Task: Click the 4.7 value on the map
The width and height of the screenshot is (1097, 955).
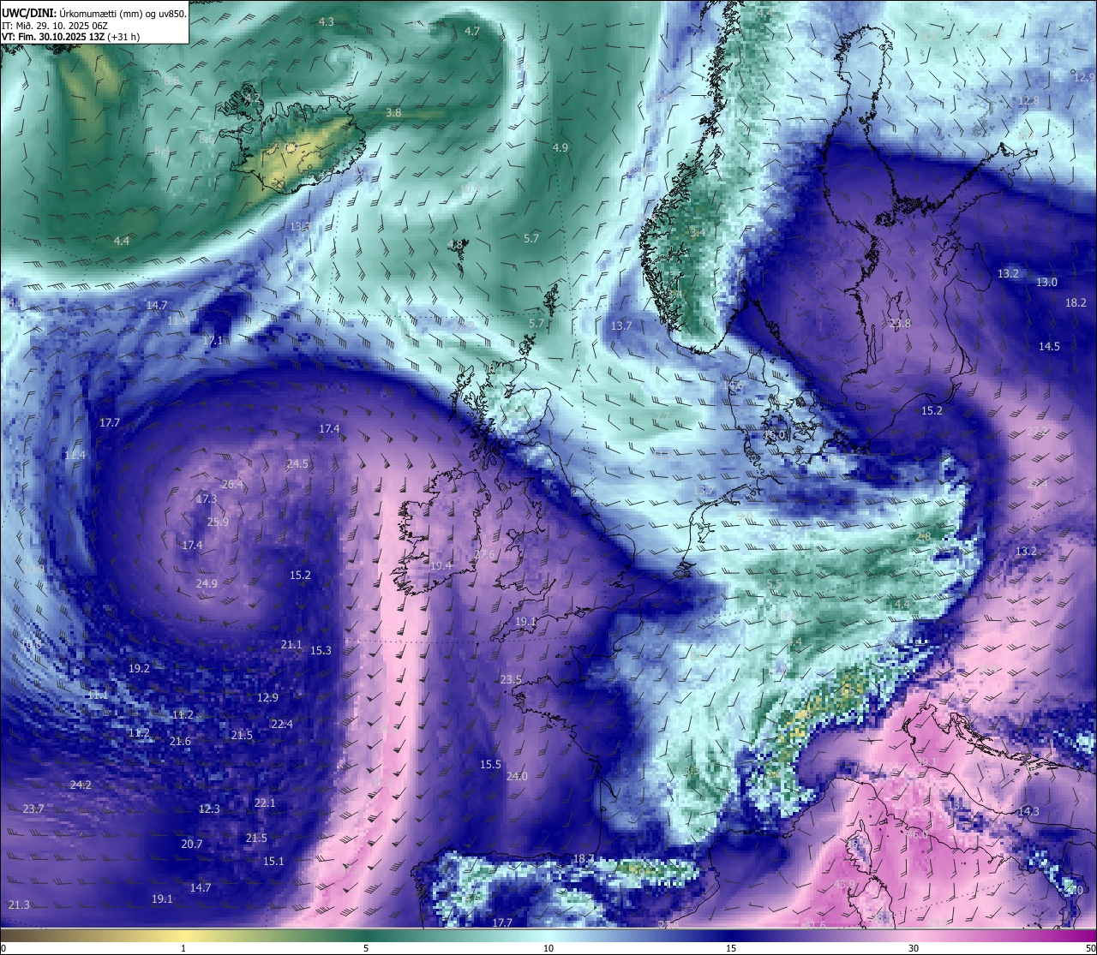Action: tap(471, 31)
